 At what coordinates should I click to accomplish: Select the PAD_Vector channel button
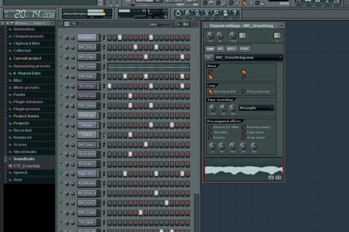[87, 105]
